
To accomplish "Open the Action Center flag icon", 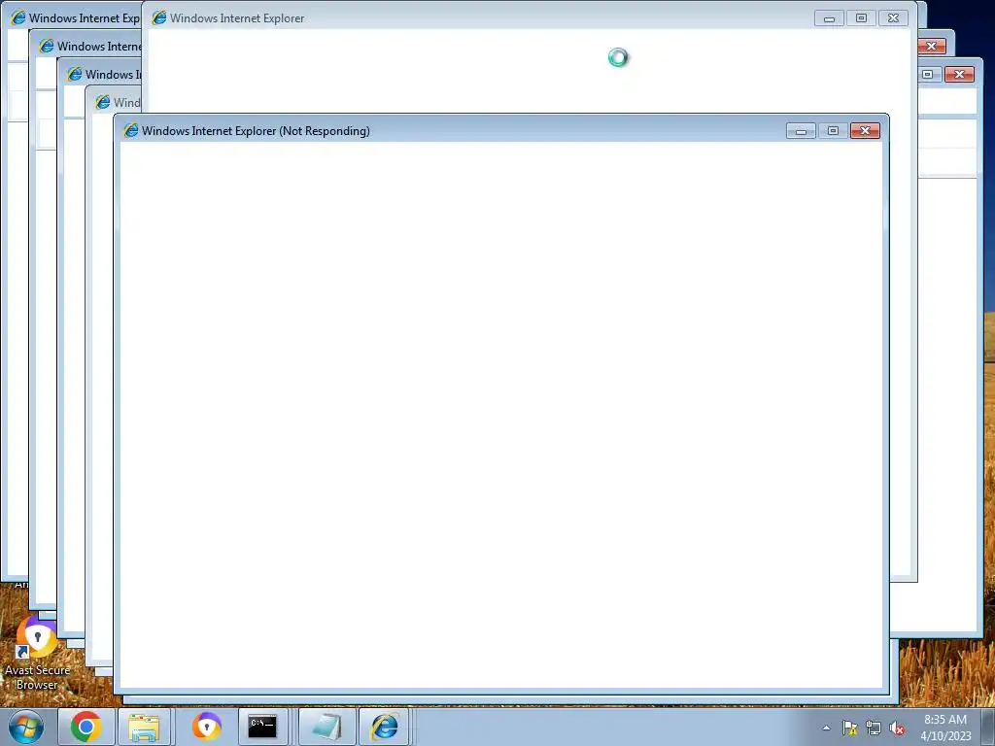I will (x=849, y=728).
